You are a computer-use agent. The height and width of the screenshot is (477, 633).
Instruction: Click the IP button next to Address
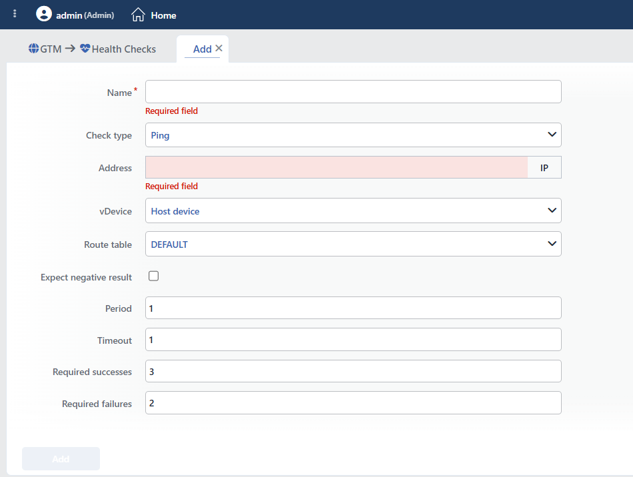tap(544, 167)
